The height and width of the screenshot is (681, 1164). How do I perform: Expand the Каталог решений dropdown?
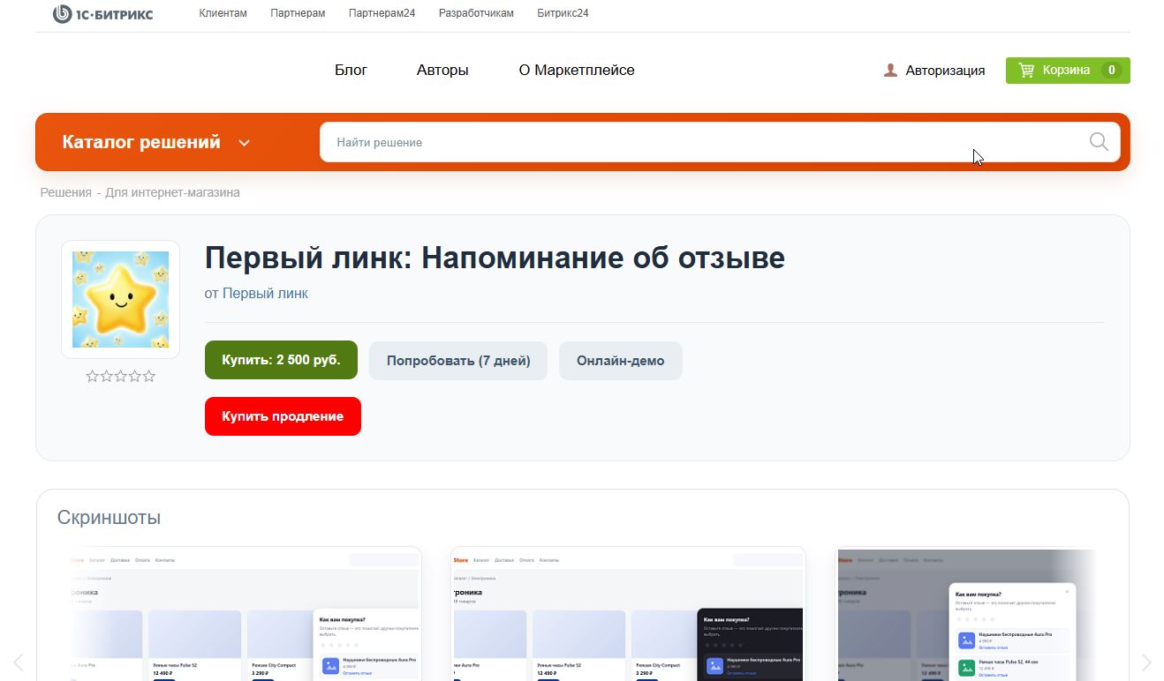[156, 142]
